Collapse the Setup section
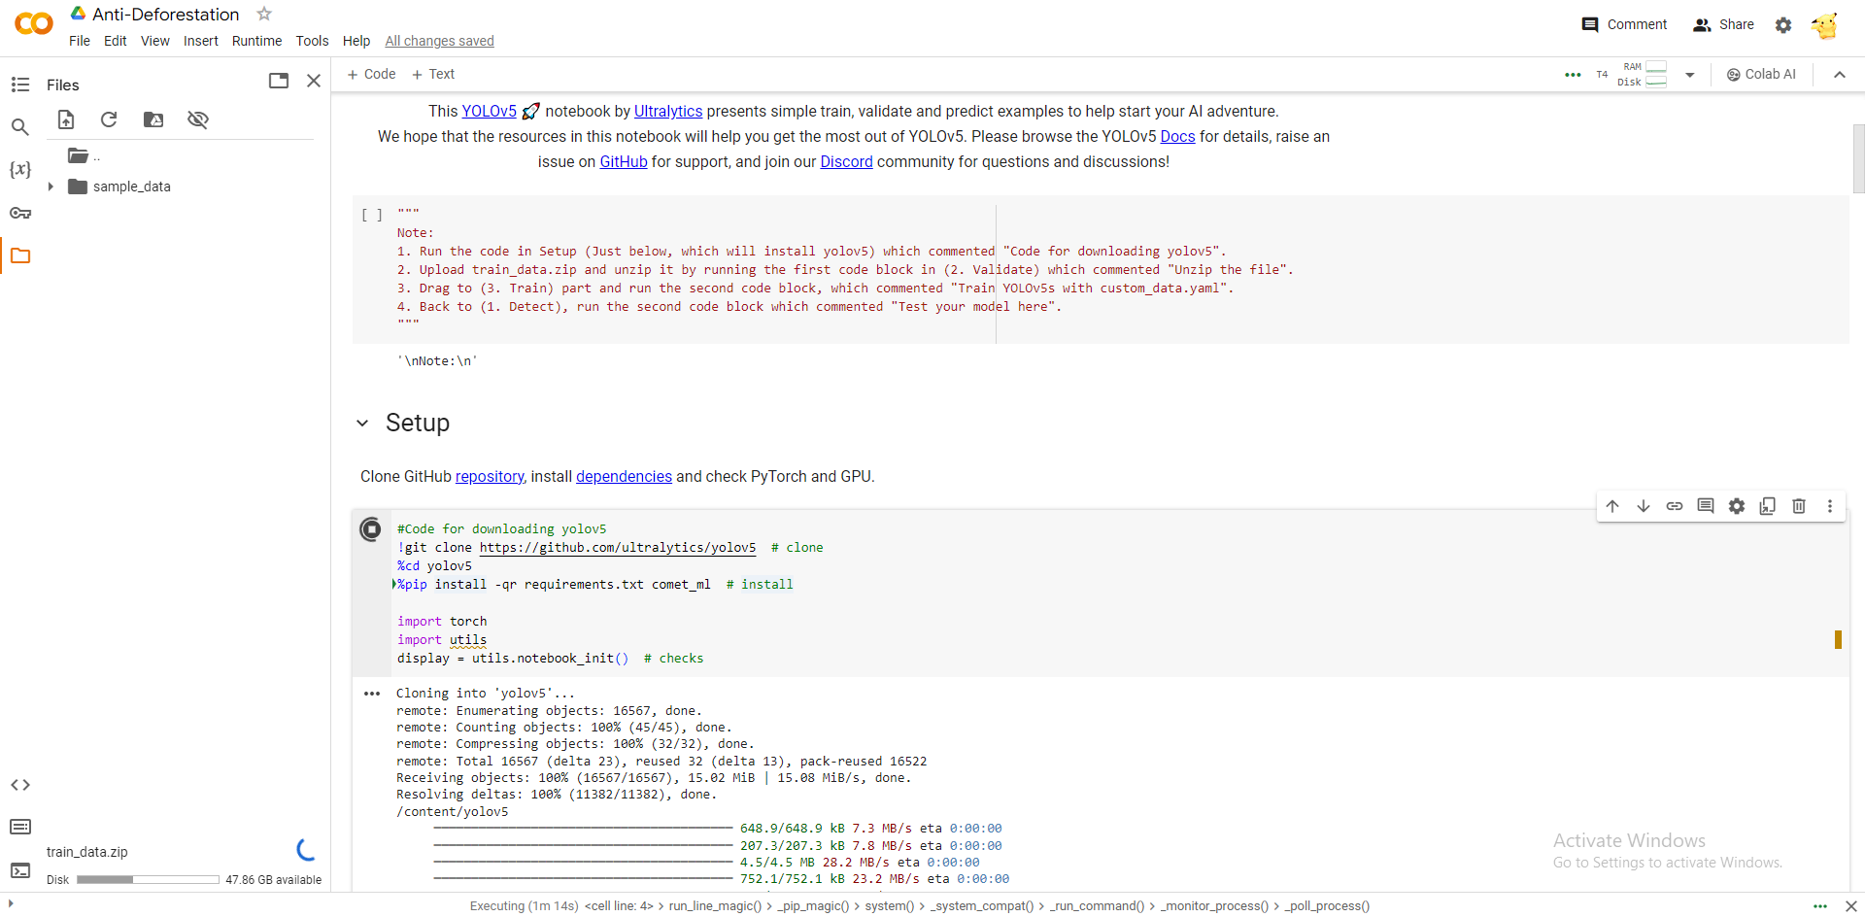Image resolution: width=1865 pixels, height=917 pixels. tap(362, 424)
